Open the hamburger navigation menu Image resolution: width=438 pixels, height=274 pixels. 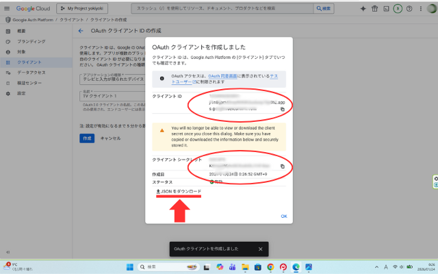tap(5, 8)
